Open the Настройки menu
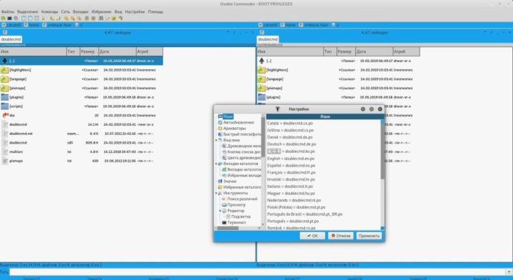This screenshot has width=513, height=280. click(x=135, y=11)
